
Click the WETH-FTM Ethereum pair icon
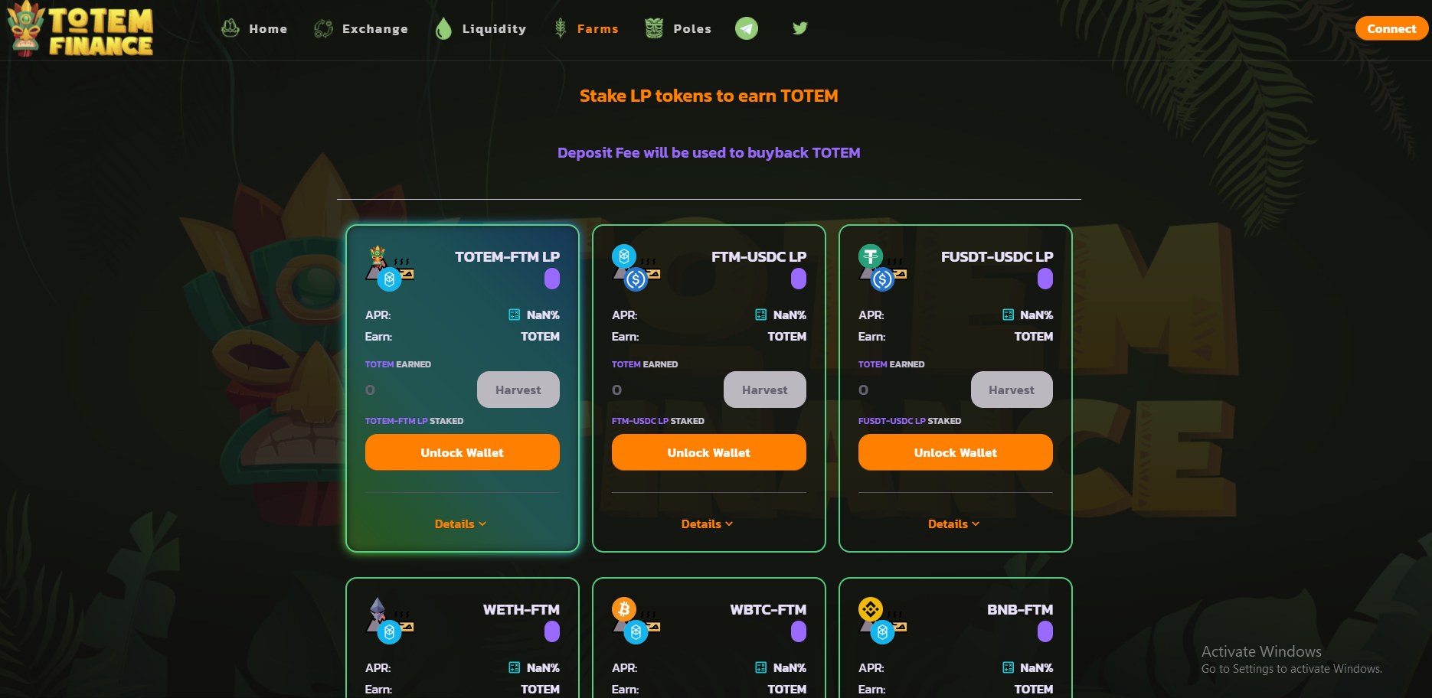tap(390, 621)
